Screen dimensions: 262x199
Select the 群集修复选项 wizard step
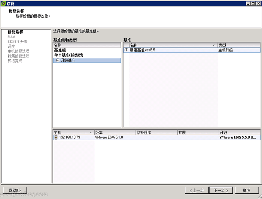pyautogui.click(x=19, y=56)
